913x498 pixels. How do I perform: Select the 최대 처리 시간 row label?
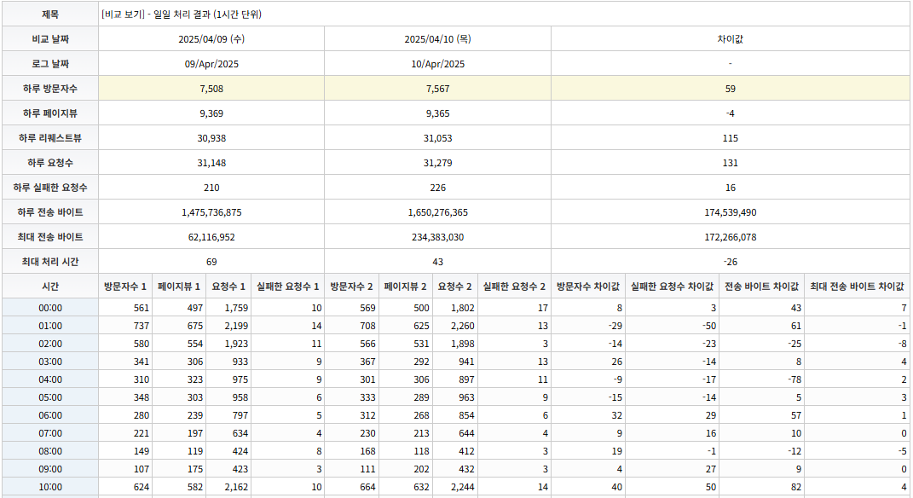50,262
